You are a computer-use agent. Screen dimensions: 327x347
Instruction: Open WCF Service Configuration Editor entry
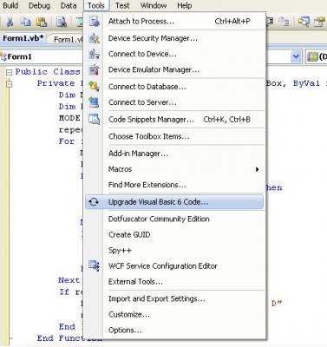(174, 265)
